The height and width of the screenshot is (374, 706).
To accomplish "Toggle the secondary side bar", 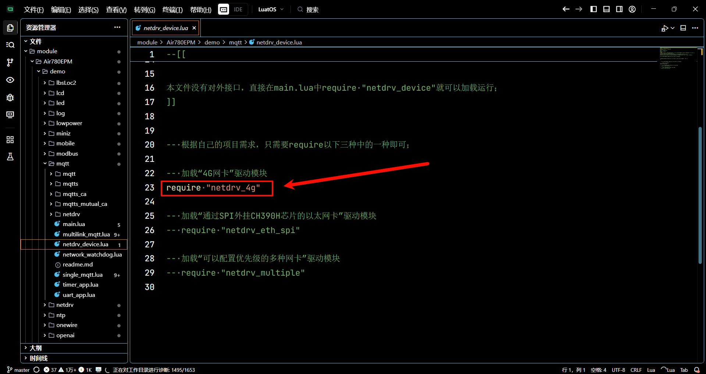I will click(x=619, y=9).
